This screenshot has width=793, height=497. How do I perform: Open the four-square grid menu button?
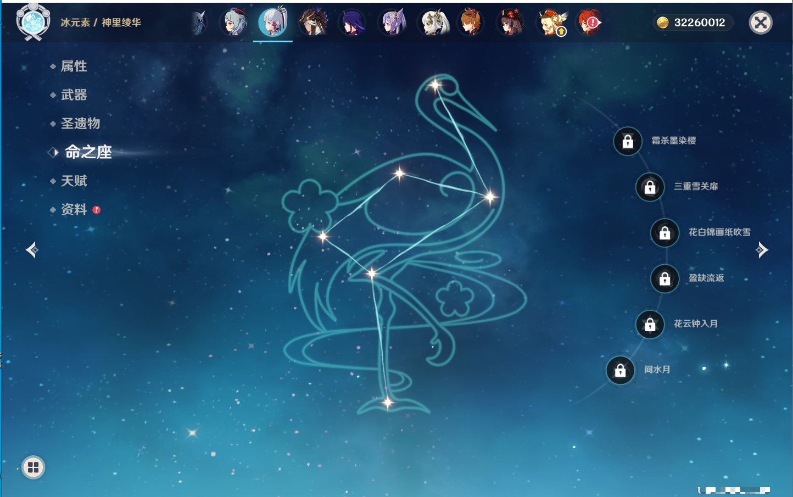click(x=33, y=467)
